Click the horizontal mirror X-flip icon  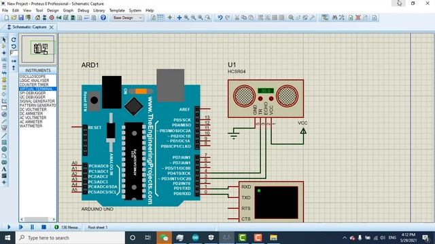[x=14, y=61]
